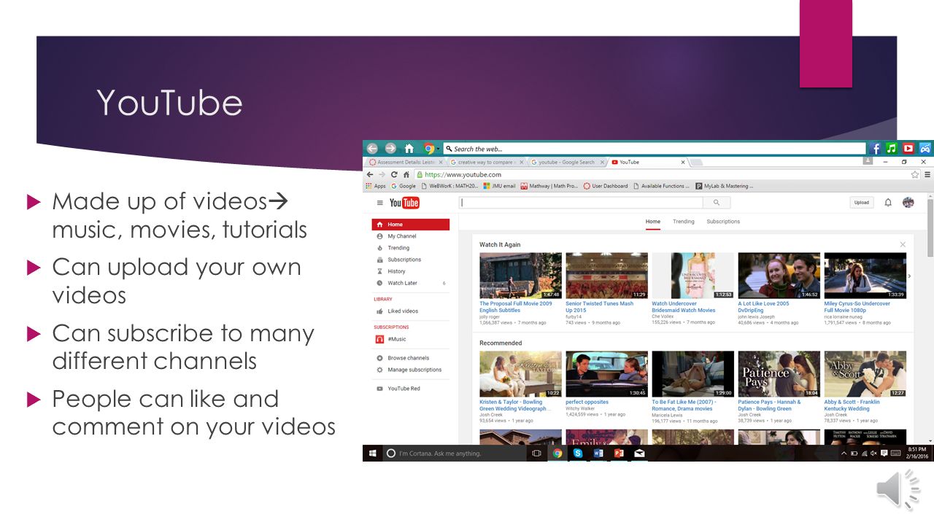This screenshot has height=525, width=934.
Task: Click the YouTube search input field
Action: 581,203
